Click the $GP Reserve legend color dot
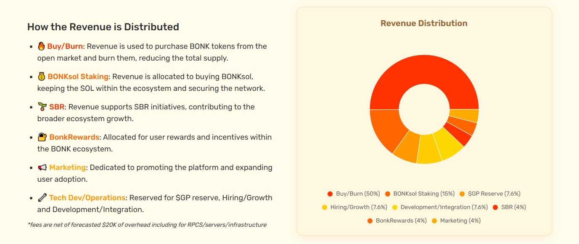The width and height of the screenshot is (579, 244). [x=463, y=194]
